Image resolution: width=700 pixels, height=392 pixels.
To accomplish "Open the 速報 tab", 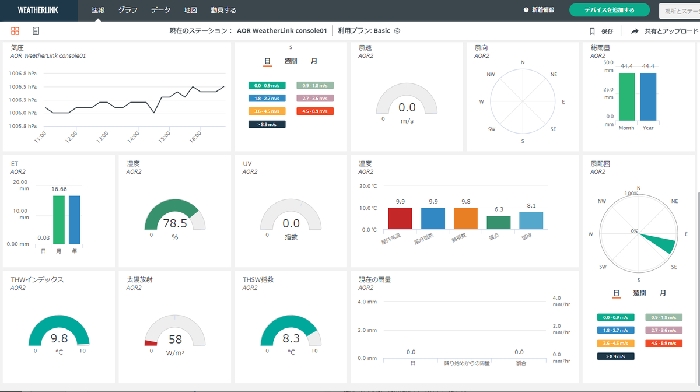I will coord(99,10).
